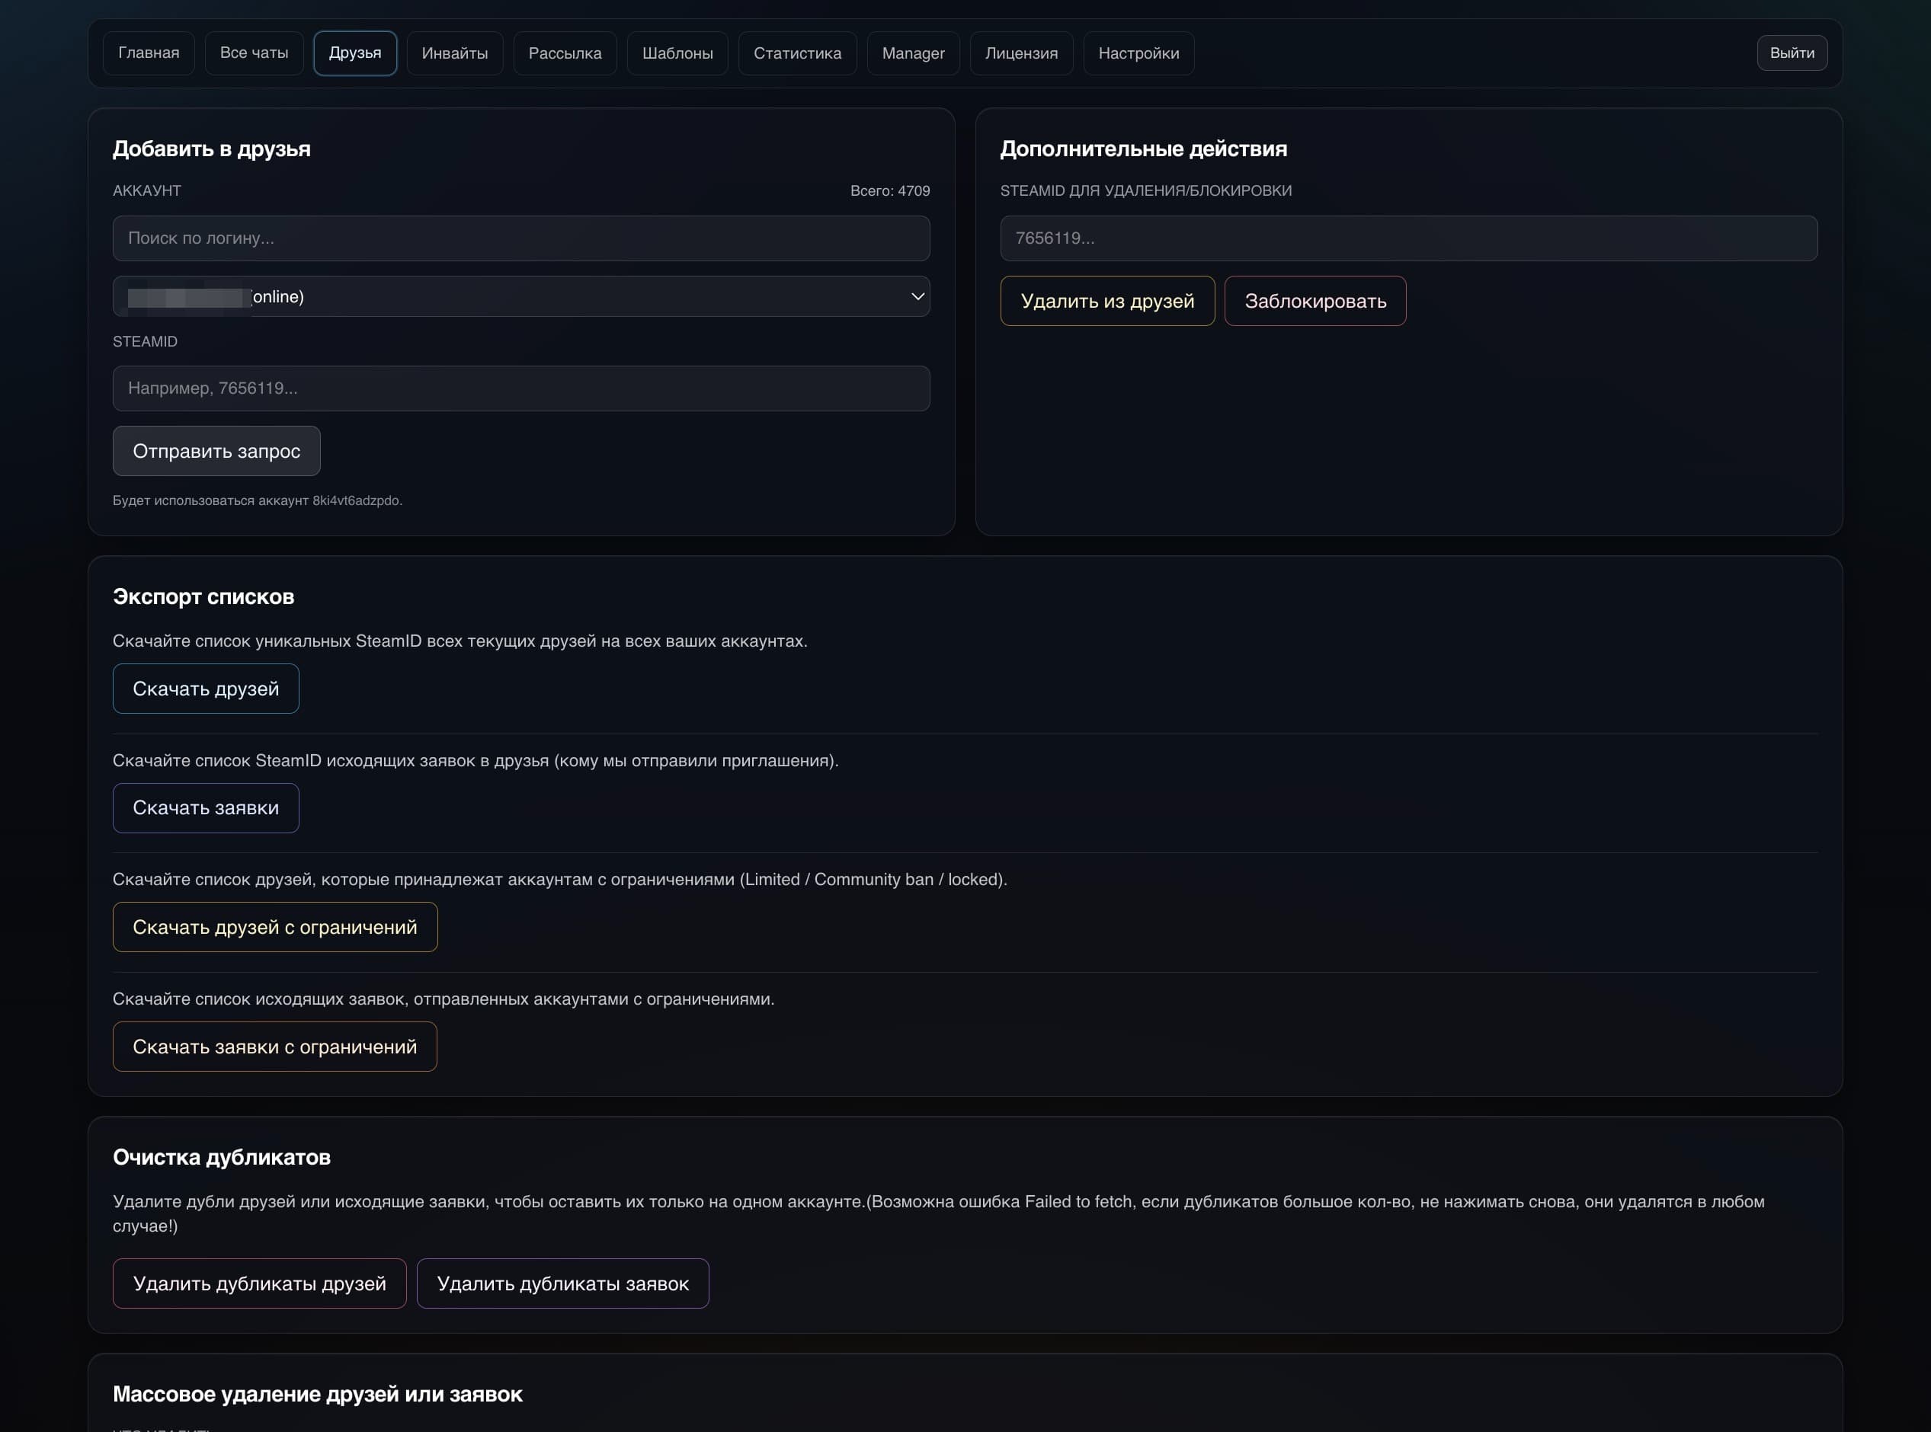The height and width of the screenshot is (1432, 1931).
Task: Click the Выйти logout button
Action: pyautogui.click(x=1792, y=53)
